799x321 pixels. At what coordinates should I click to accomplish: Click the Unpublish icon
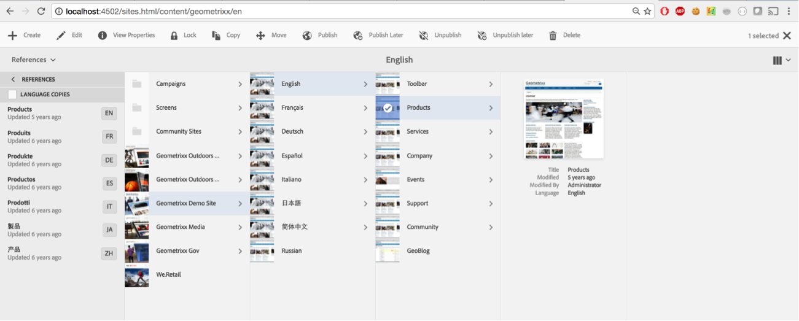click(x=424, y=36)
